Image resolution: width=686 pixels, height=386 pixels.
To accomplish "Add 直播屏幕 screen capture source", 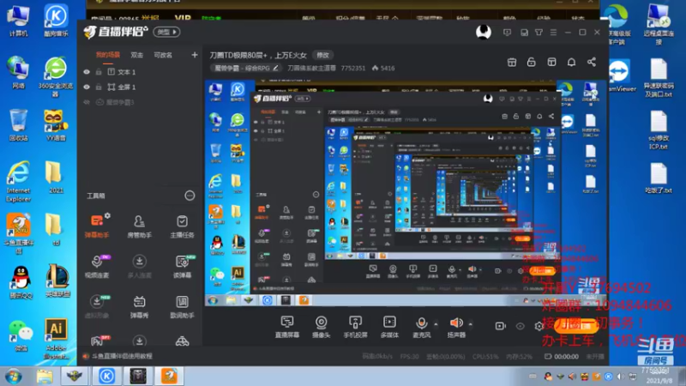I will (287, 327).
